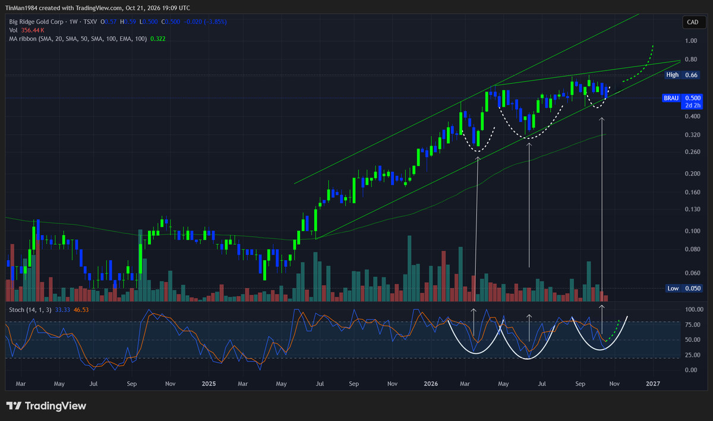Screen dimensions: 713x421
Task: Click the volume value 356.44 K
Action: [31, 30]
